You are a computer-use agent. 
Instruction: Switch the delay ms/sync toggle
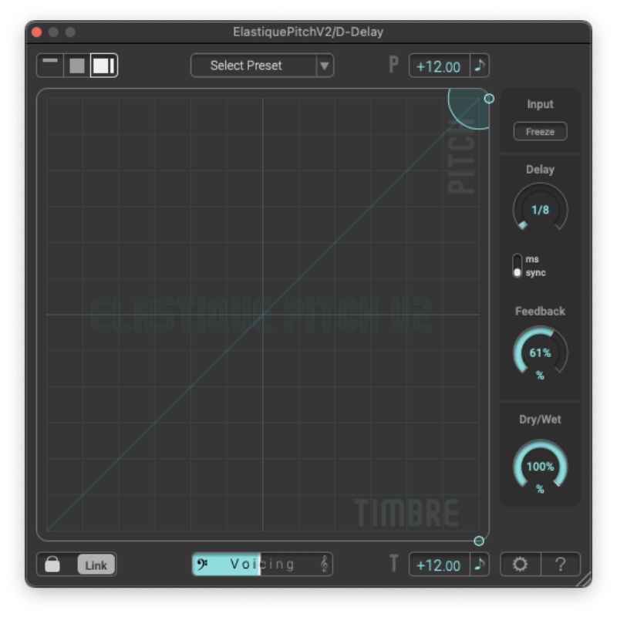pos(518,266)
